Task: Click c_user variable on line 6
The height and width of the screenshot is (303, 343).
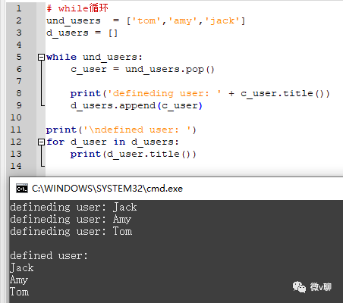Action: pyautogui.click(x=89, y=70)
